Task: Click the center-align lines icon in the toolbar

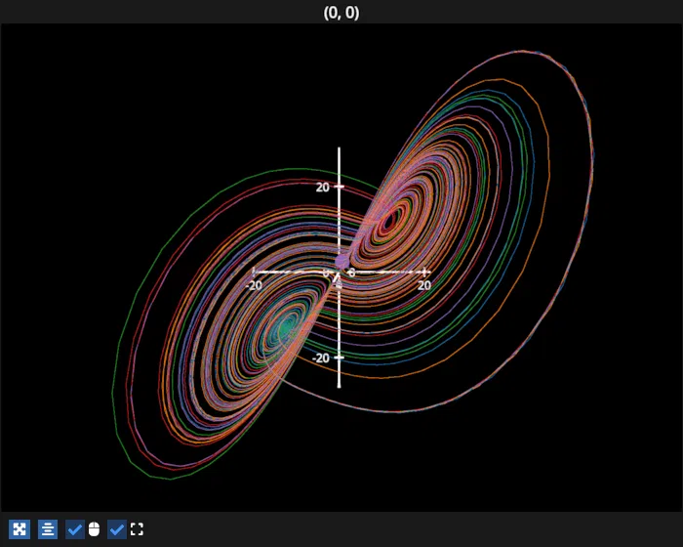Action: [48, 529]
